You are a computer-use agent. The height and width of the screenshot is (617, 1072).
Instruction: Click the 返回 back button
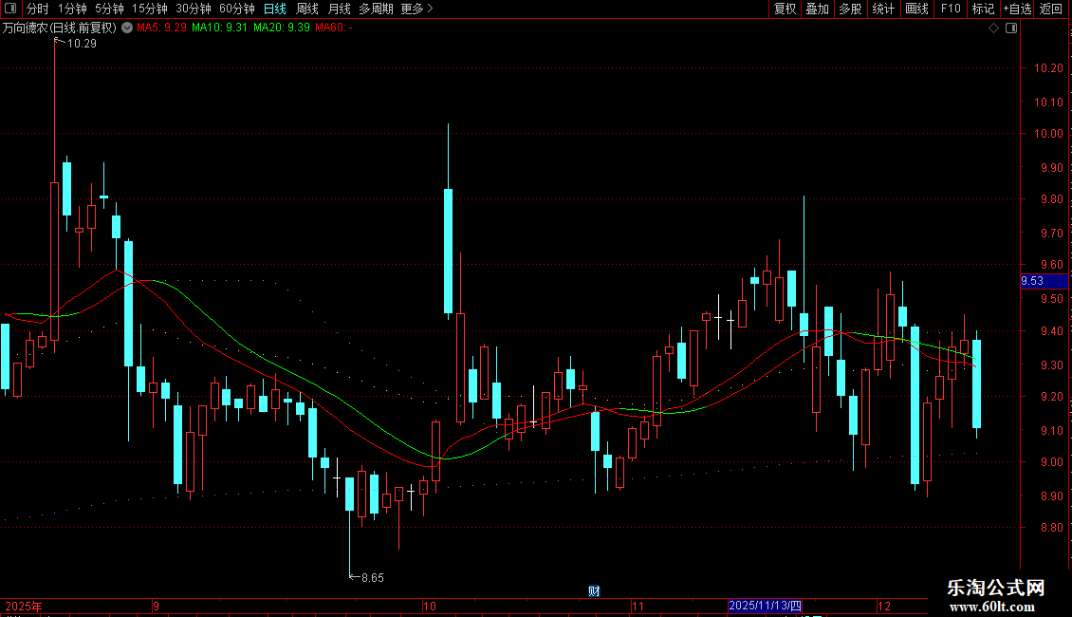(1051, 9)
